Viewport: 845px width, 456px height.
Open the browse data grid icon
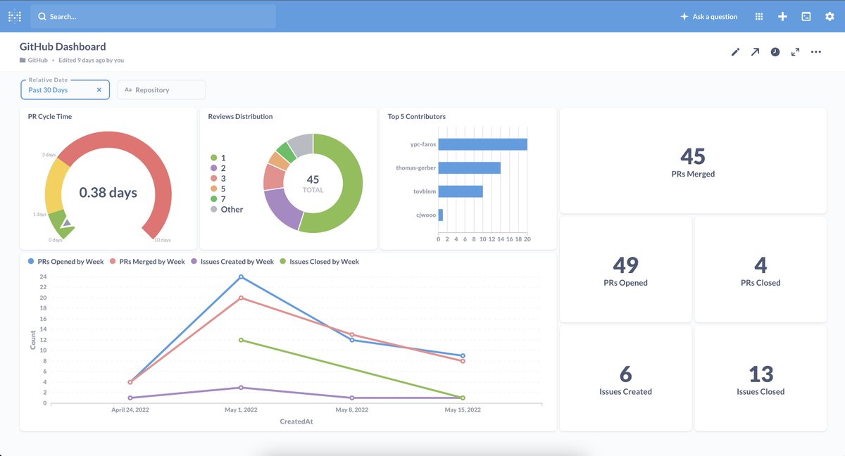tap(759, 16)
